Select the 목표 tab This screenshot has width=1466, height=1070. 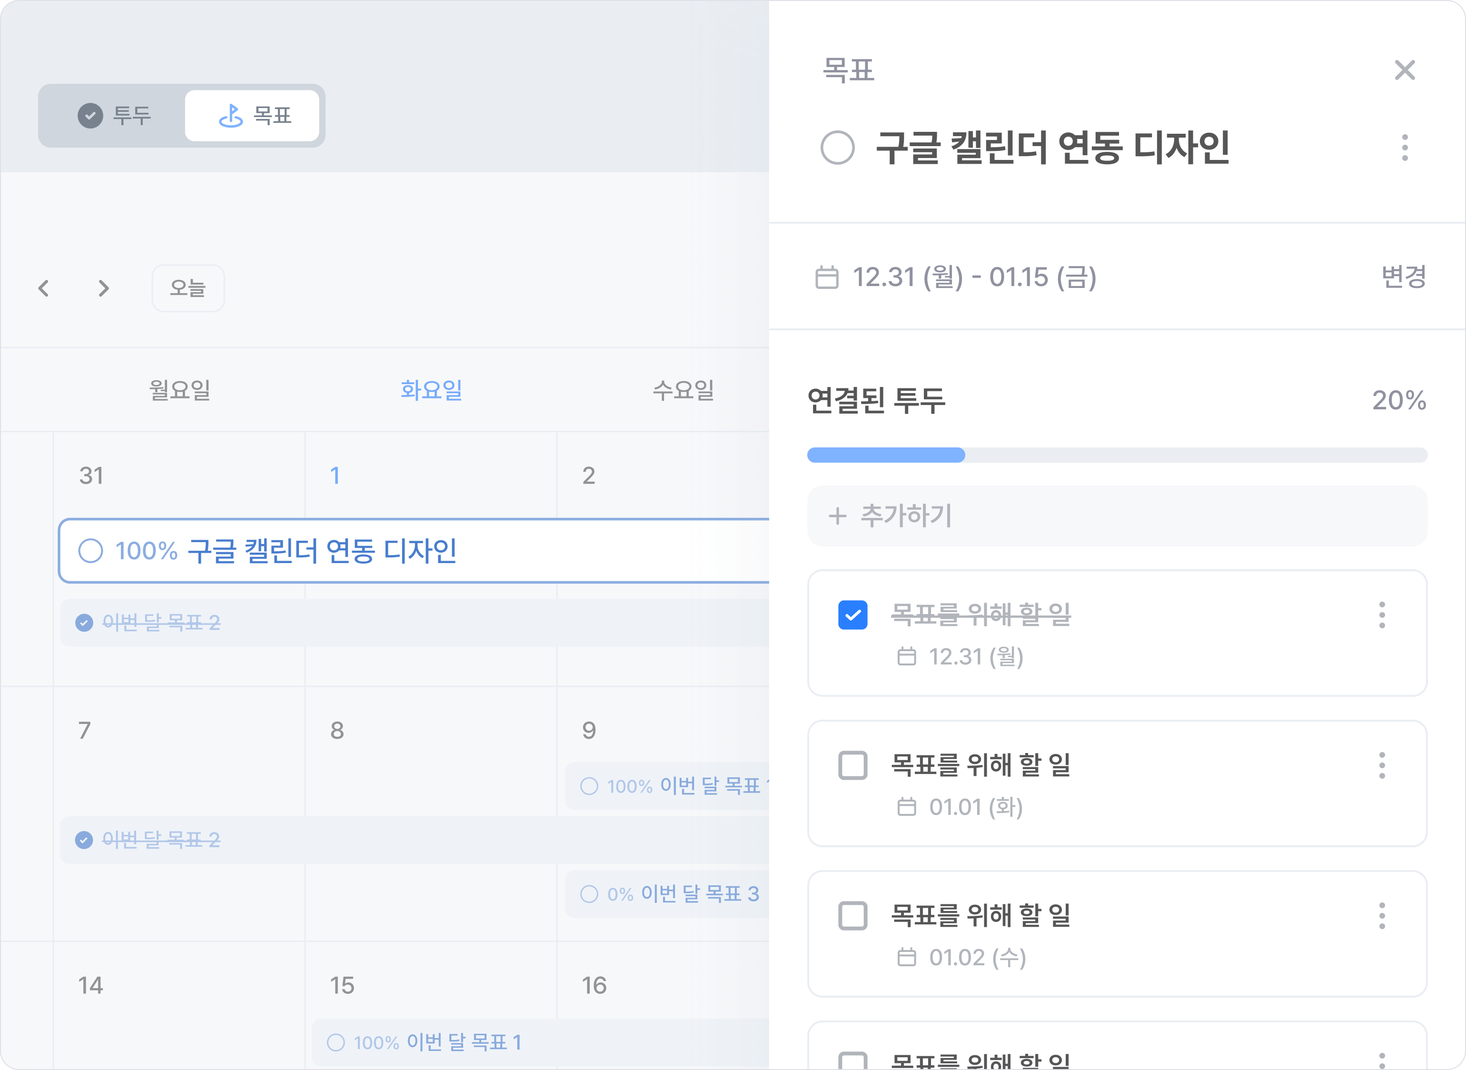(253, 116)
